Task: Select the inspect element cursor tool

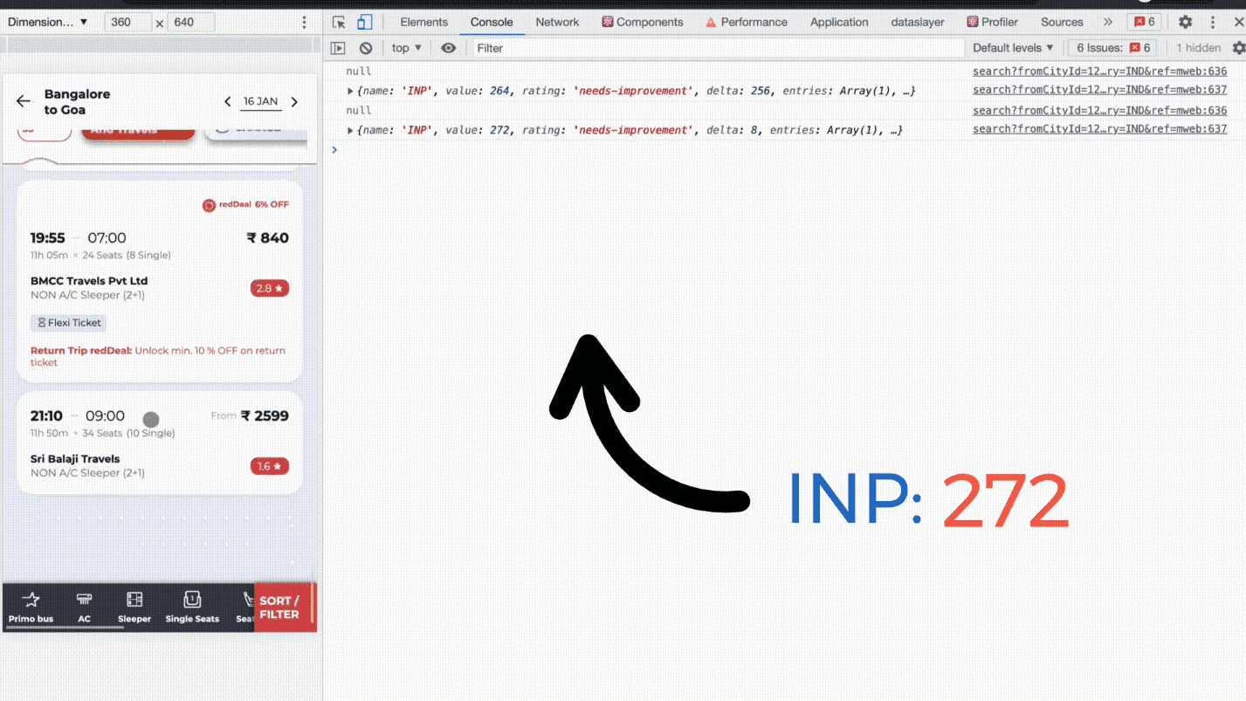Action: coord(338,22)
